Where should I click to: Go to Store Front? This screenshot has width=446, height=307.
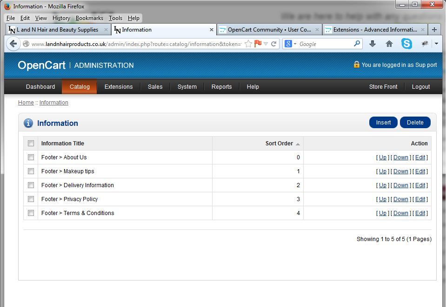click(383, 86)
